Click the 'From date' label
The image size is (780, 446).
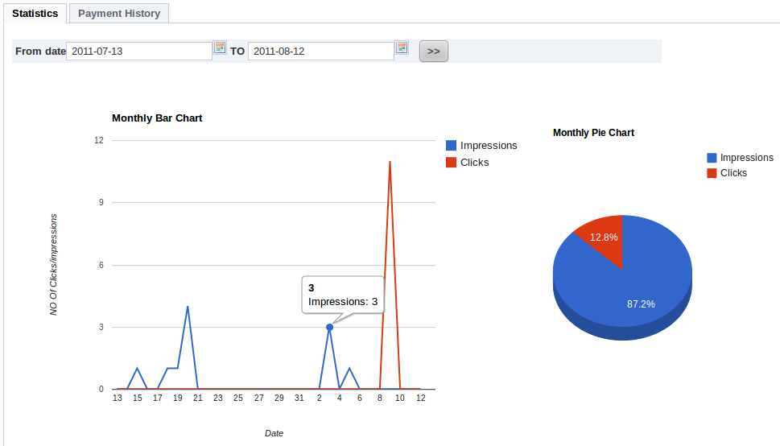[x=40, y=52]
